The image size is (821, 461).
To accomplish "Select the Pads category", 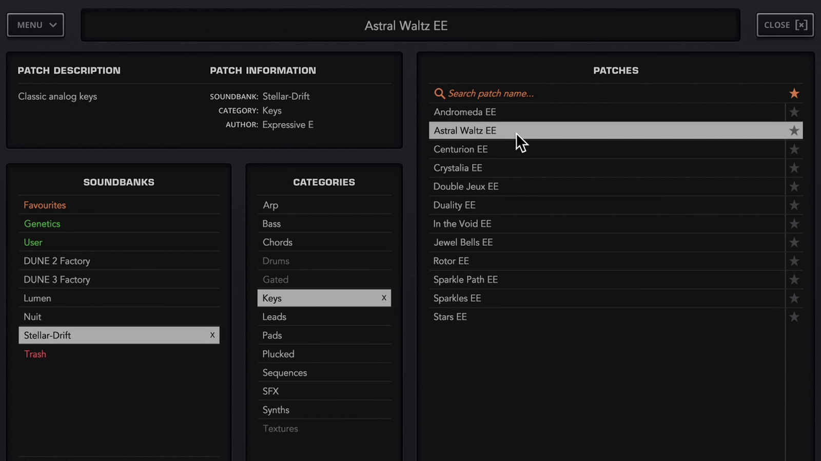I will pos(272,336).
